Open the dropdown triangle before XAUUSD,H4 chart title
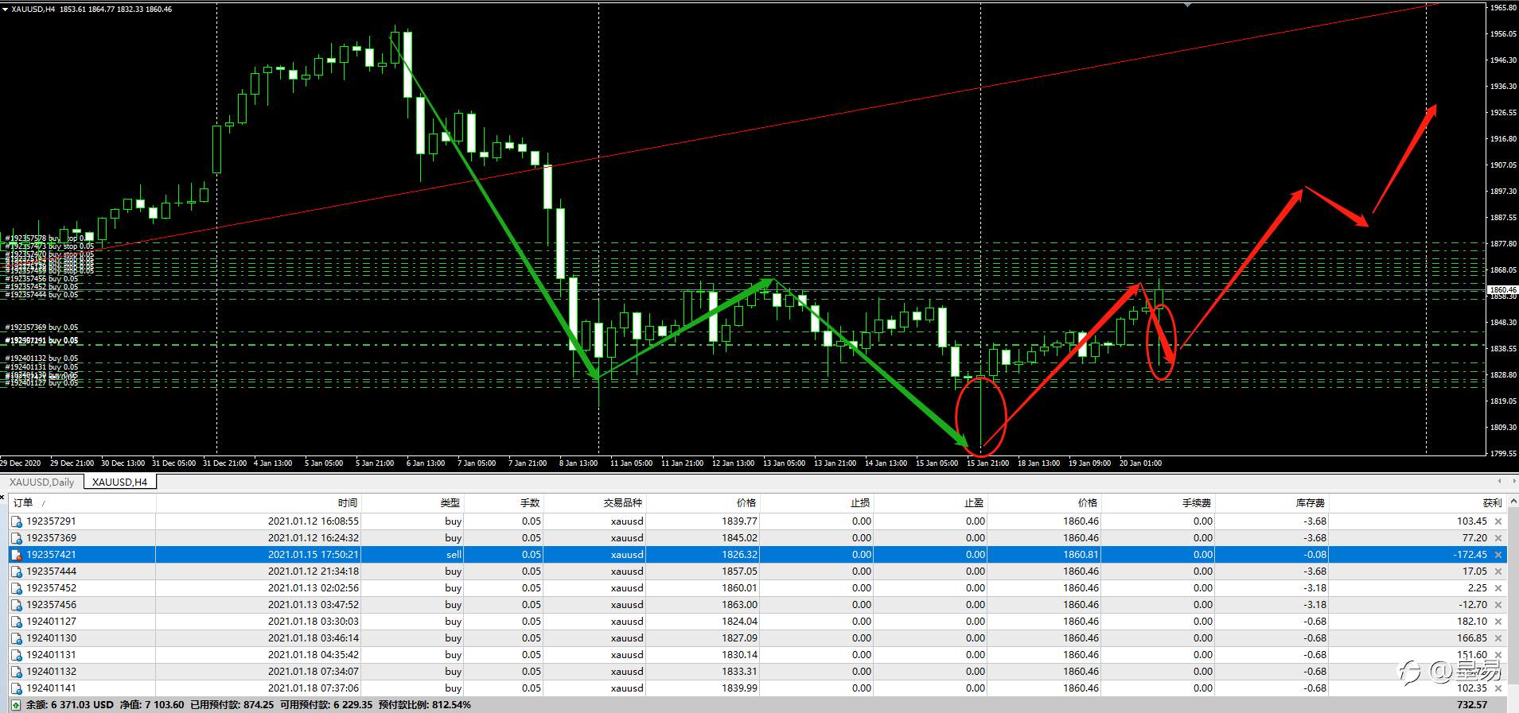The width and height of the screenshot is (1519, 713). pos(5,10)
